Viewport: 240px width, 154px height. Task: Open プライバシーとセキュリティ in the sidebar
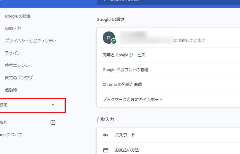[x=31, y=41]
